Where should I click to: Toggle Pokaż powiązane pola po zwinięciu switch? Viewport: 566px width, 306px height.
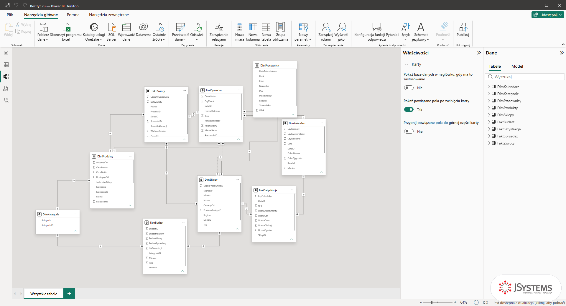[x=409, y=109]
